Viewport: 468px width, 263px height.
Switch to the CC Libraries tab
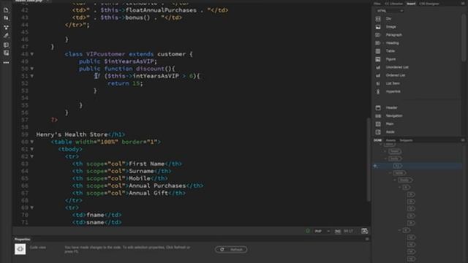tap(393, 4)
